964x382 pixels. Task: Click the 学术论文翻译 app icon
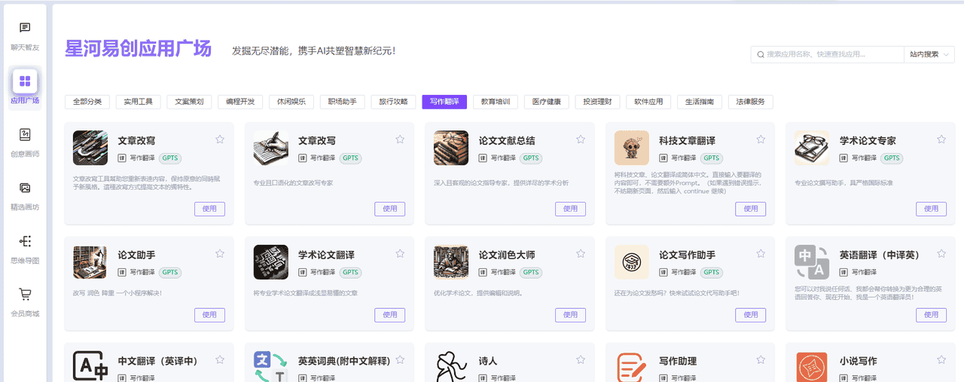coord(271,262)
